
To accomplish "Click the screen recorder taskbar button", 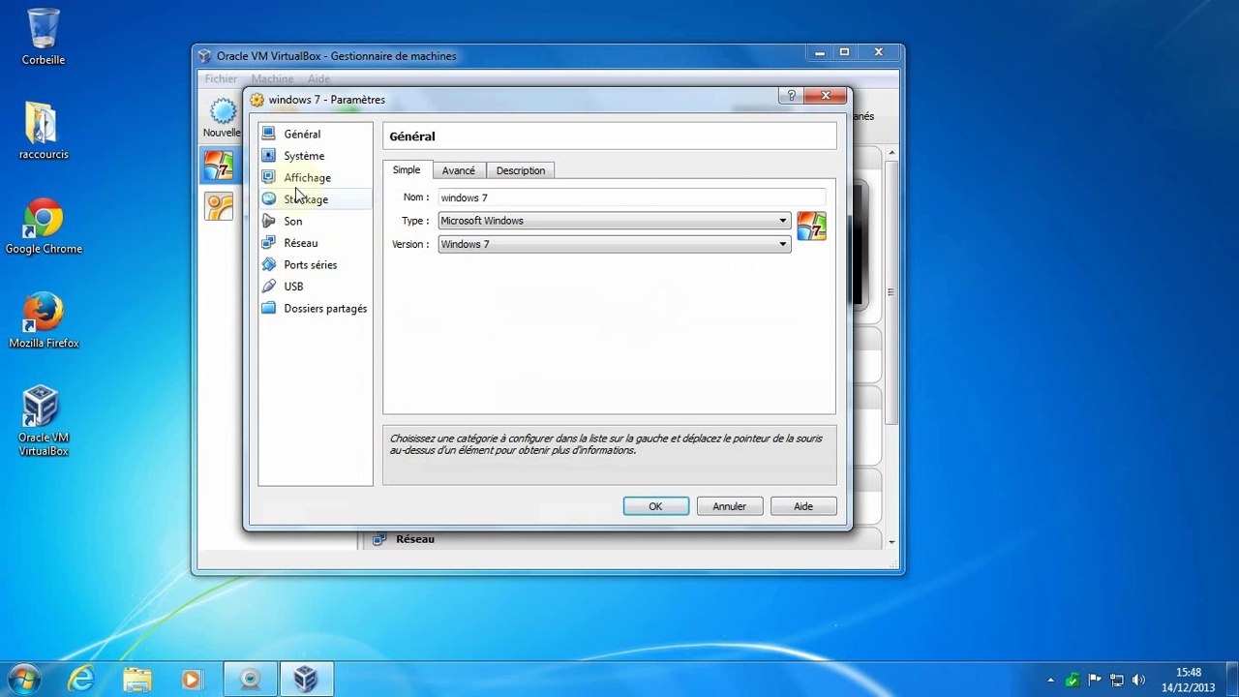I will [251, 680].
